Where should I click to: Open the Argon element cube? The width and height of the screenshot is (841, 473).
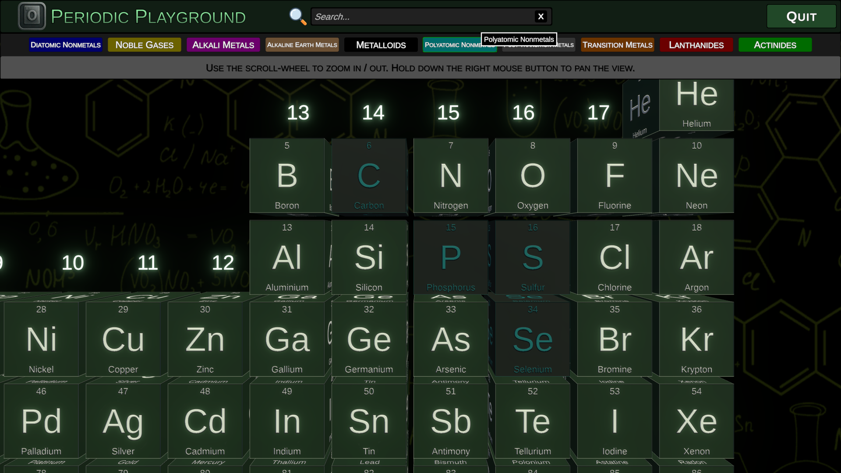click(696, 258)
